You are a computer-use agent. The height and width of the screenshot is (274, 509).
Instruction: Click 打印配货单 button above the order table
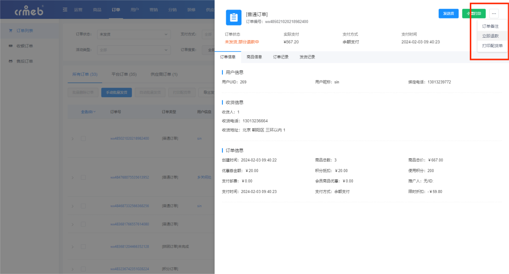[182, 92]
